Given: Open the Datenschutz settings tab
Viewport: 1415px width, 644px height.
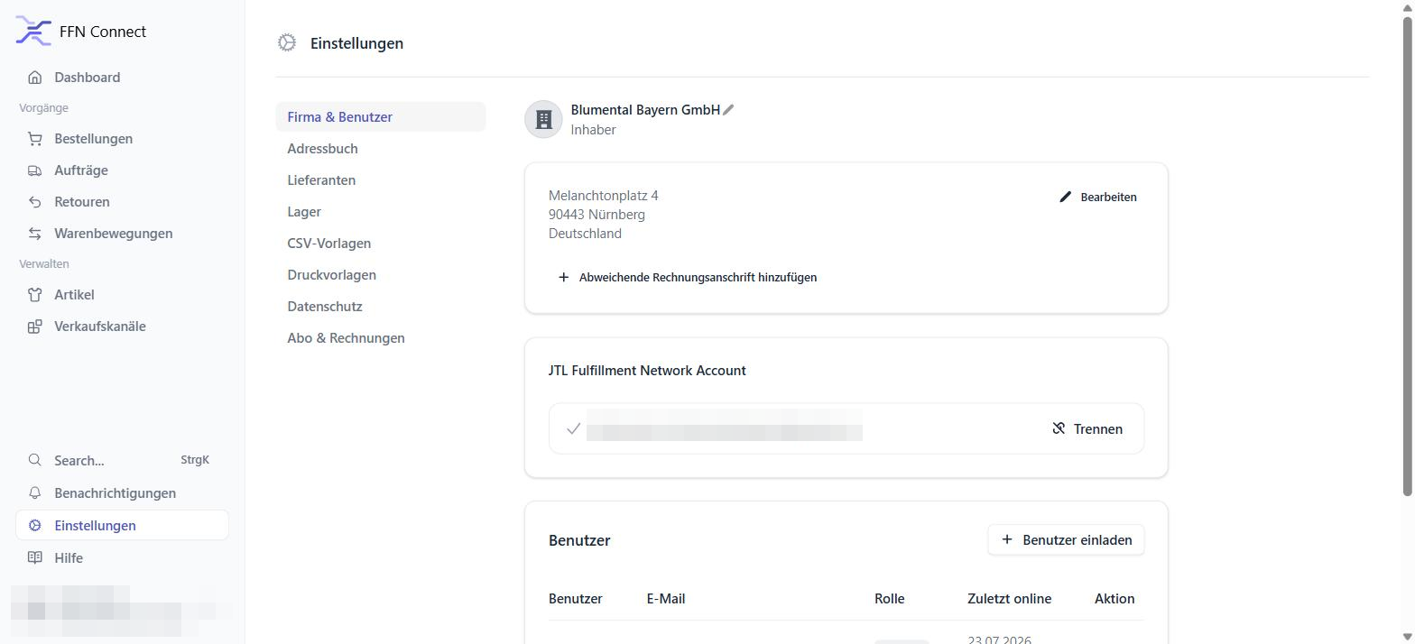Looking at the screenshot, I should [x=381, y=307].
